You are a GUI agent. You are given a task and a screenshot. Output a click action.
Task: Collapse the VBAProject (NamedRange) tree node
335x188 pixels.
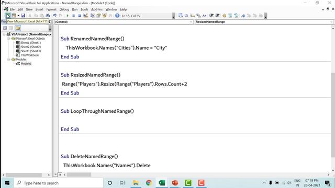(4, 34)
